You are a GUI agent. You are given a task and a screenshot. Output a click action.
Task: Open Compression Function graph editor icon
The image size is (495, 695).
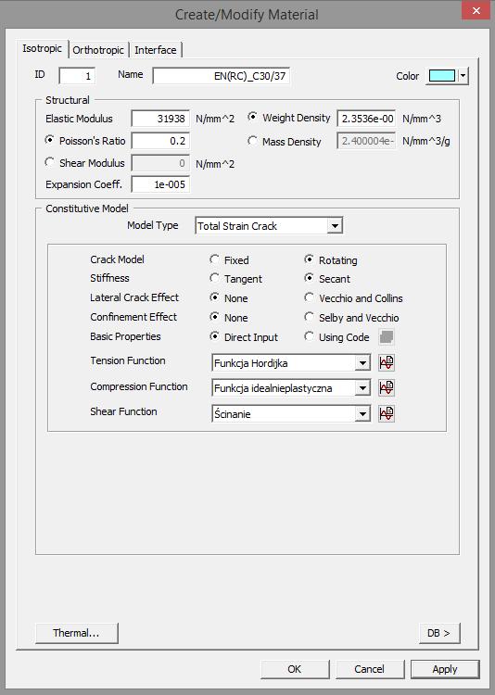click(x=387, y=388)
